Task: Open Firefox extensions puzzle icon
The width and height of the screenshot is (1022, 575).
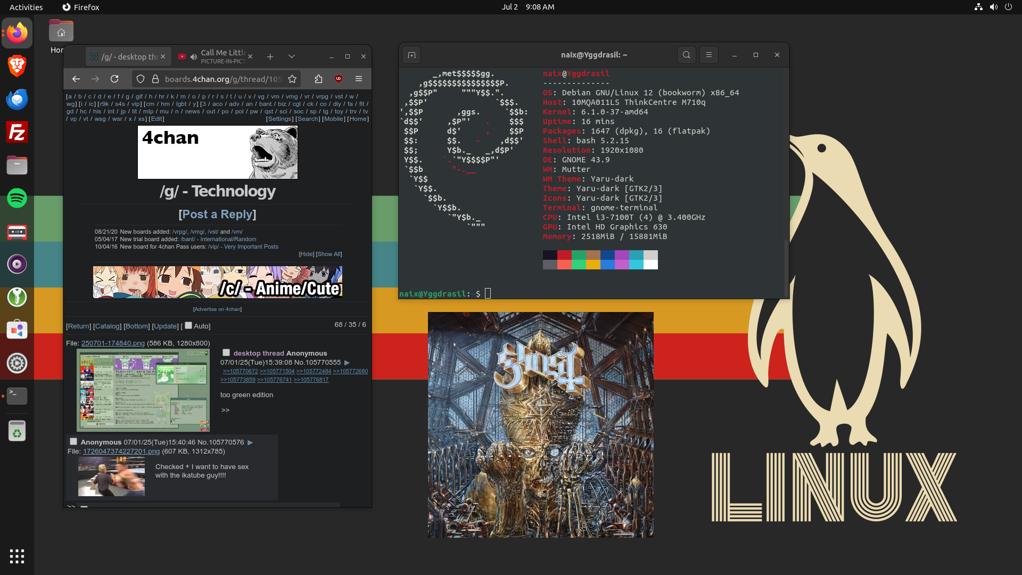Action: 318,79
